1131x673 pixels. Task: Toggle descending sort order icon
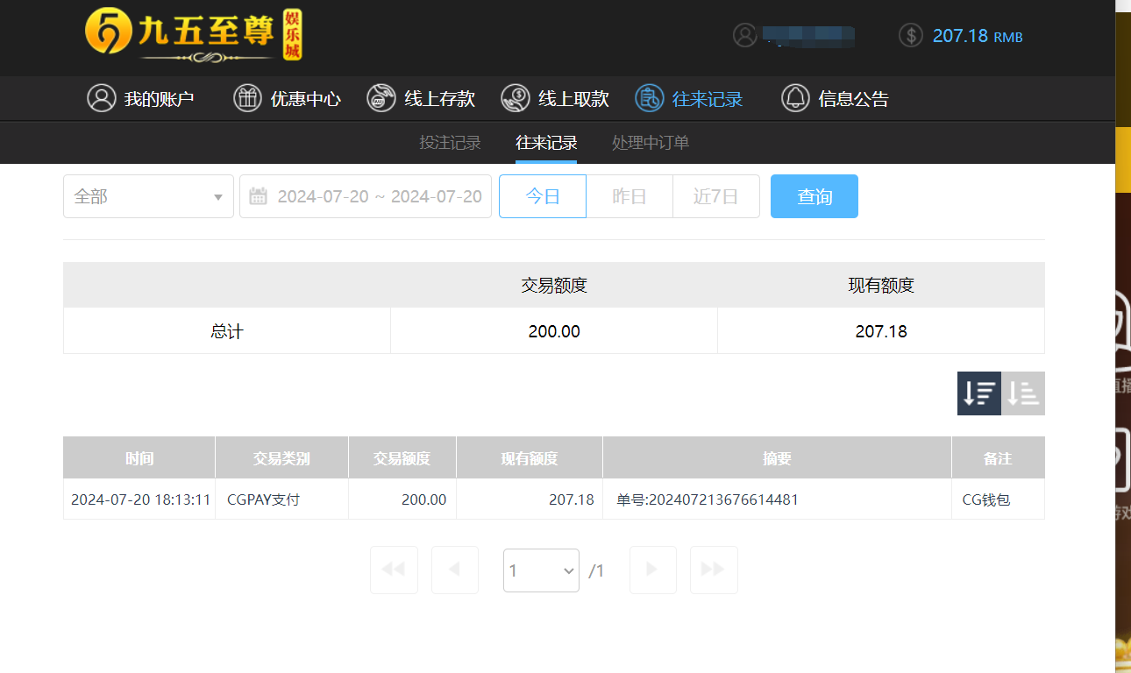point(979,393)
